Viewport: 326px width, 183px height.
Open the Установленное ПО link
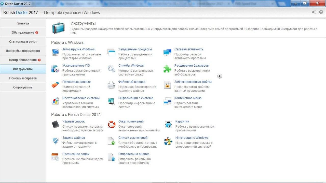click(x=76, y=66)
